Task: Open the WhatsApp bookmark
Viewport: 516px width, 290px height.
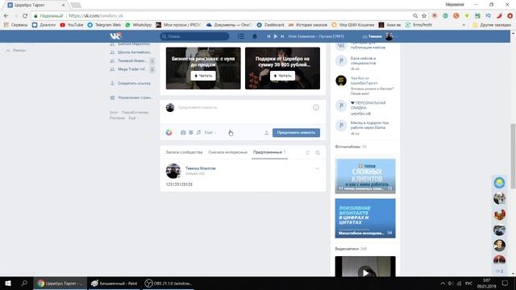Action: coord(139,25)
